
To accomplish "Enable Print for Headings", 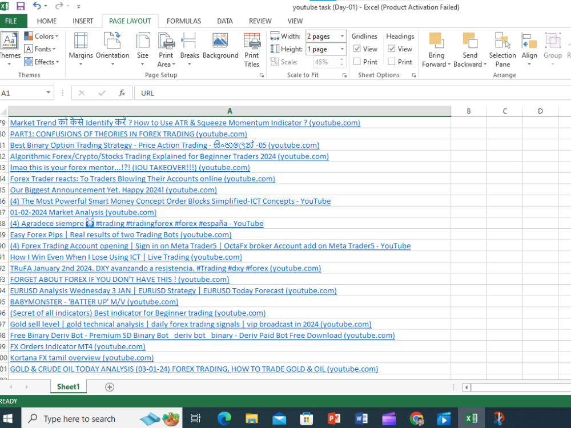I will pos(392,61).
